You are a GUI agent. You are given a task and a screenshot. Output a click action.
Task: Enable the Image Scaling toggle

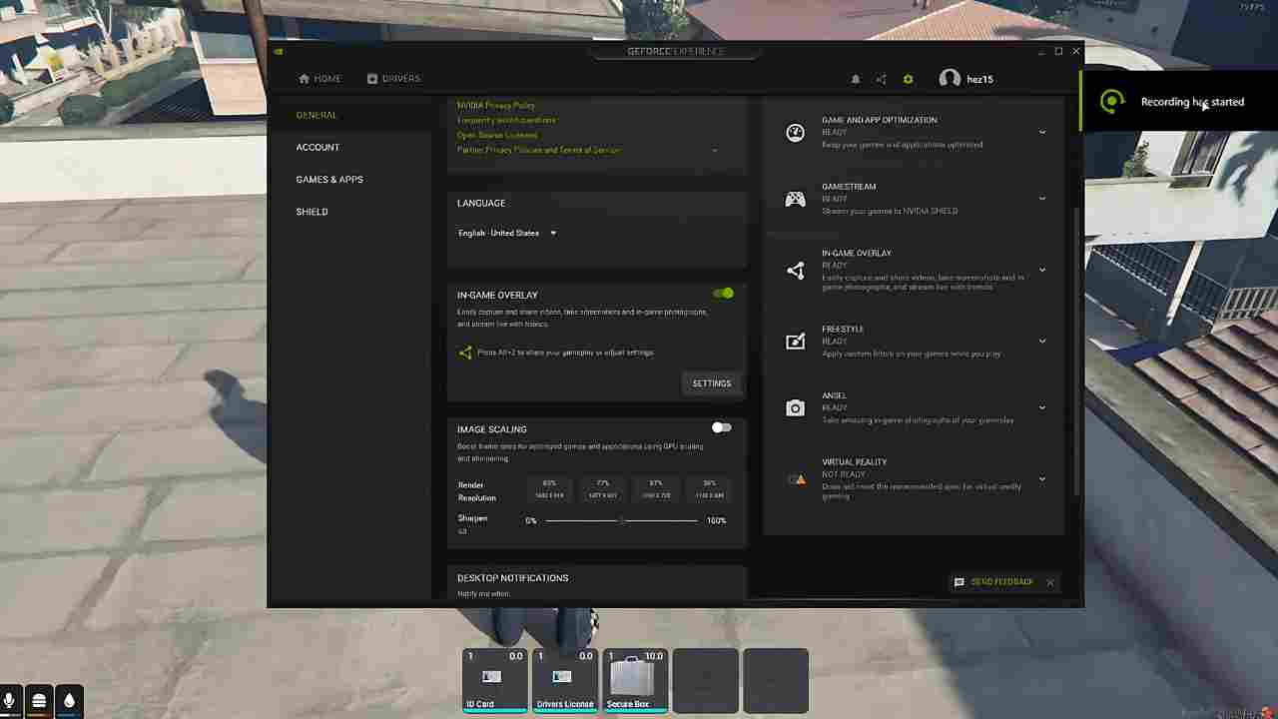[722, 427]
